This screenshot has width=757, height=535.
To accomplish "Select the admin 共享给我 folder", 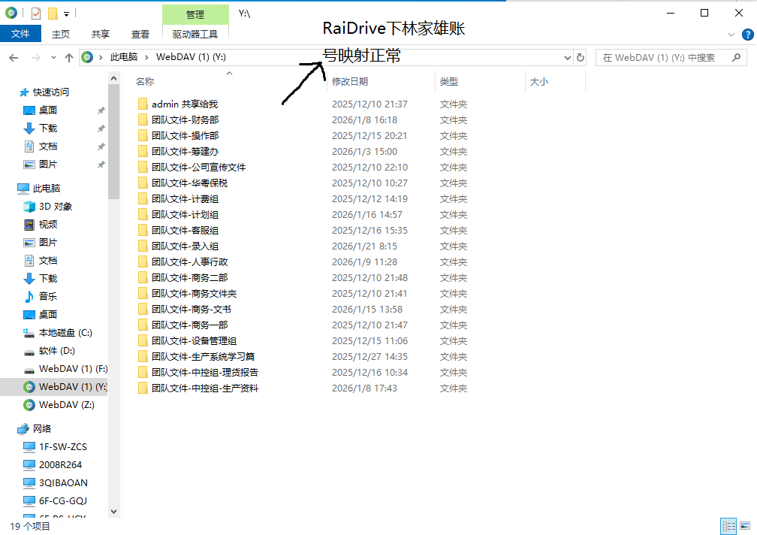I will pyautogui.click(x=185, y=104).
